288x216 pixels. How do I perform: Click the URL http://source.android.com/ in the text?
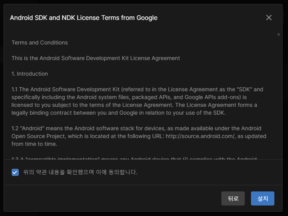(x=200, y=136)
